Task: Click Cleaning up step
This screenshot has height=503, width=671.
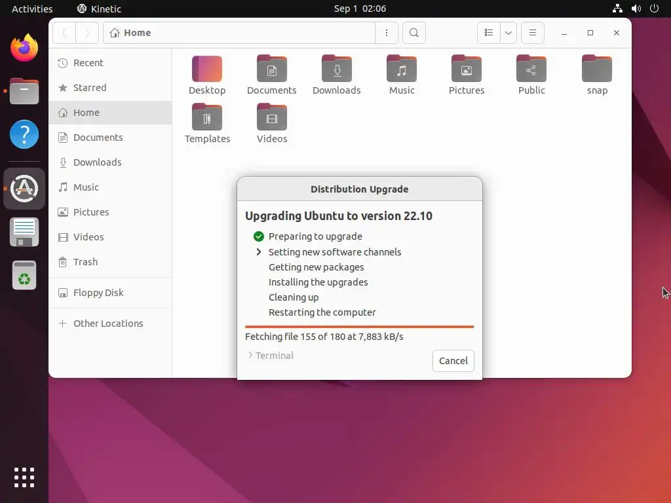Action: pos(294,297)
